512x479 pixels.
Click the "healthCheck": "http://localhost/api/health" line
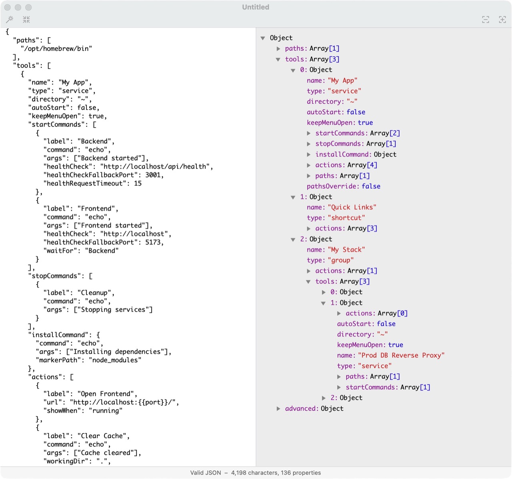pos(128,166)
